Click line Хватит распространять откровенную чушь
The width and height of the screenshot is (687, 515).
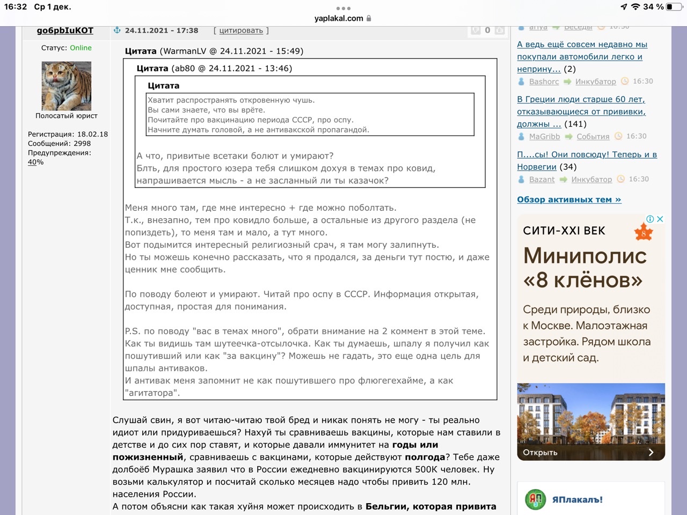pyautogui.click(x=231, y=100)
